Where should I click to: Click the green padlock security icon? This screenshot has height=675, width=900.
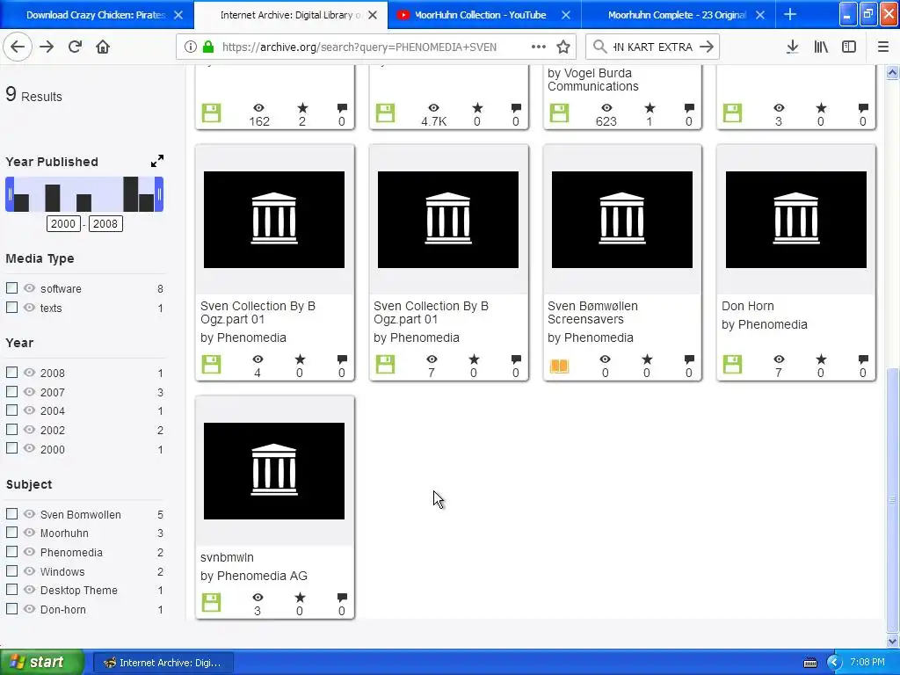207,47
